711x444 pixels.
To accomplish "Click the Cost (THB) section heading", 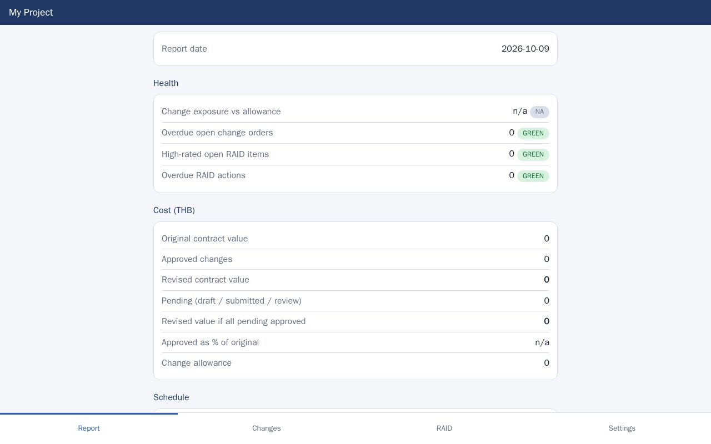I will pyautogui.click(x=174, y=210).
